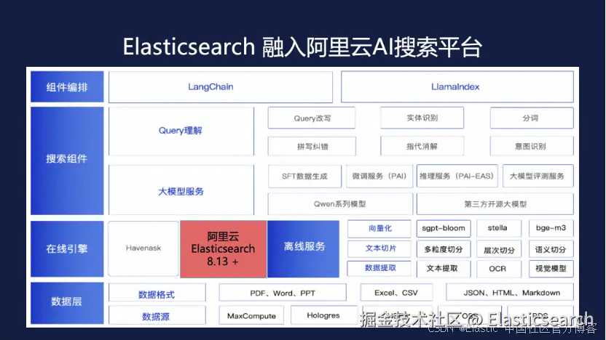Select the 在线引擎 layer label
The width and height of the screenshot is (606, 340).
[67, 248]
